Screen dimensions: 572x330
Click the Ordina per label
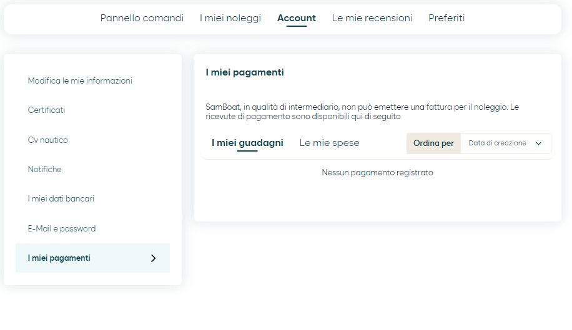click(434, 143)
